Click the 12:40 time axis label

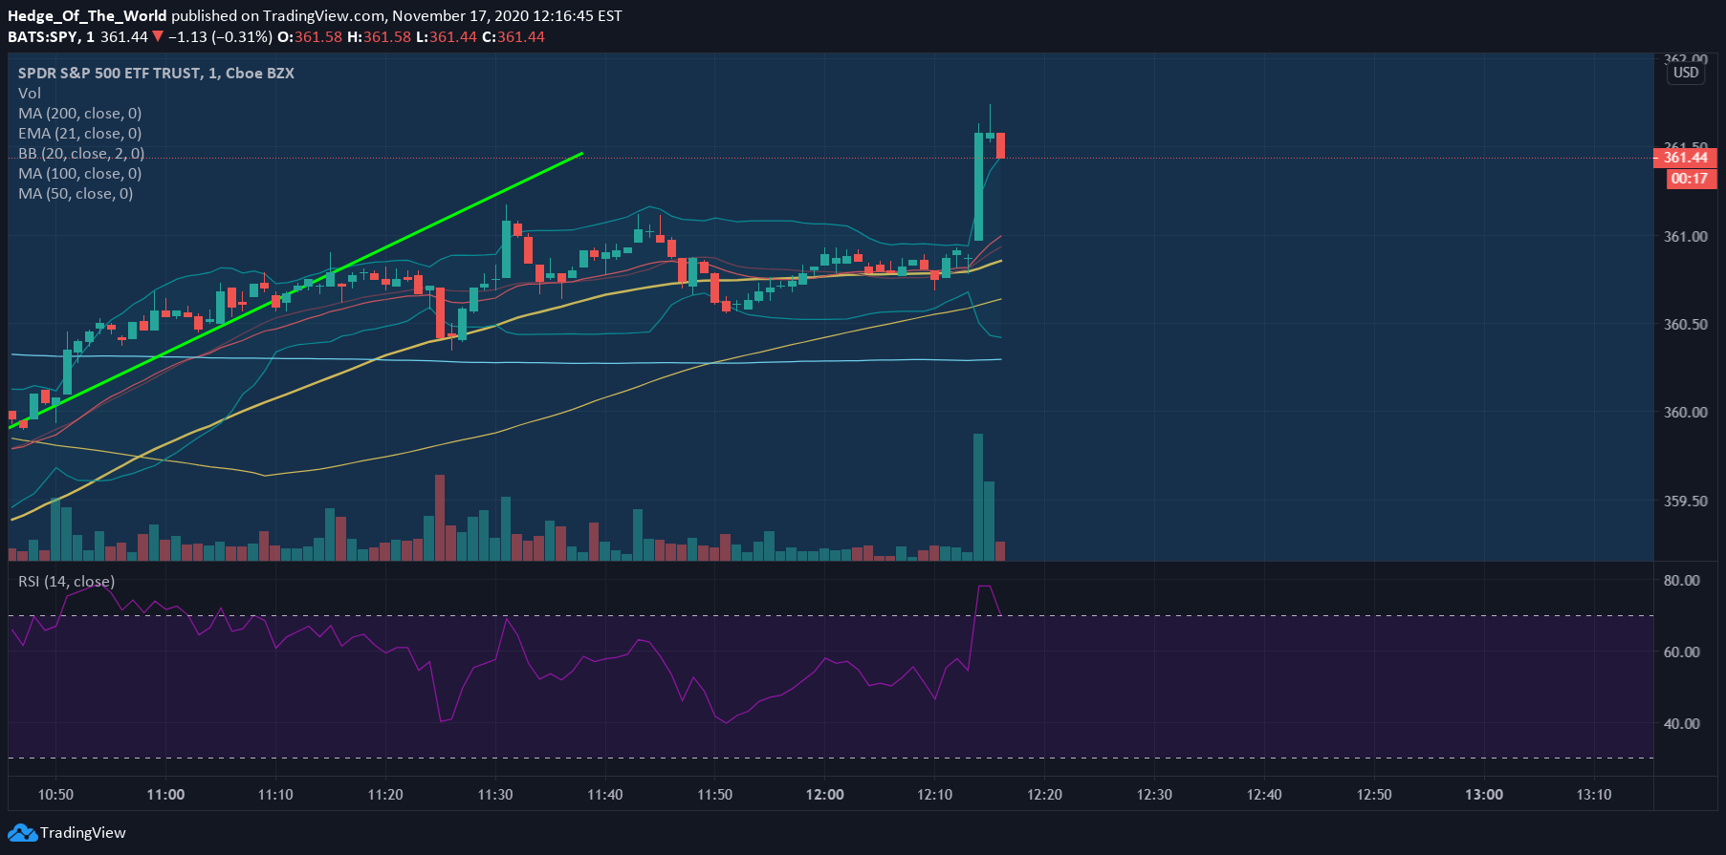pyautogui.click(x=1265, y=795)
